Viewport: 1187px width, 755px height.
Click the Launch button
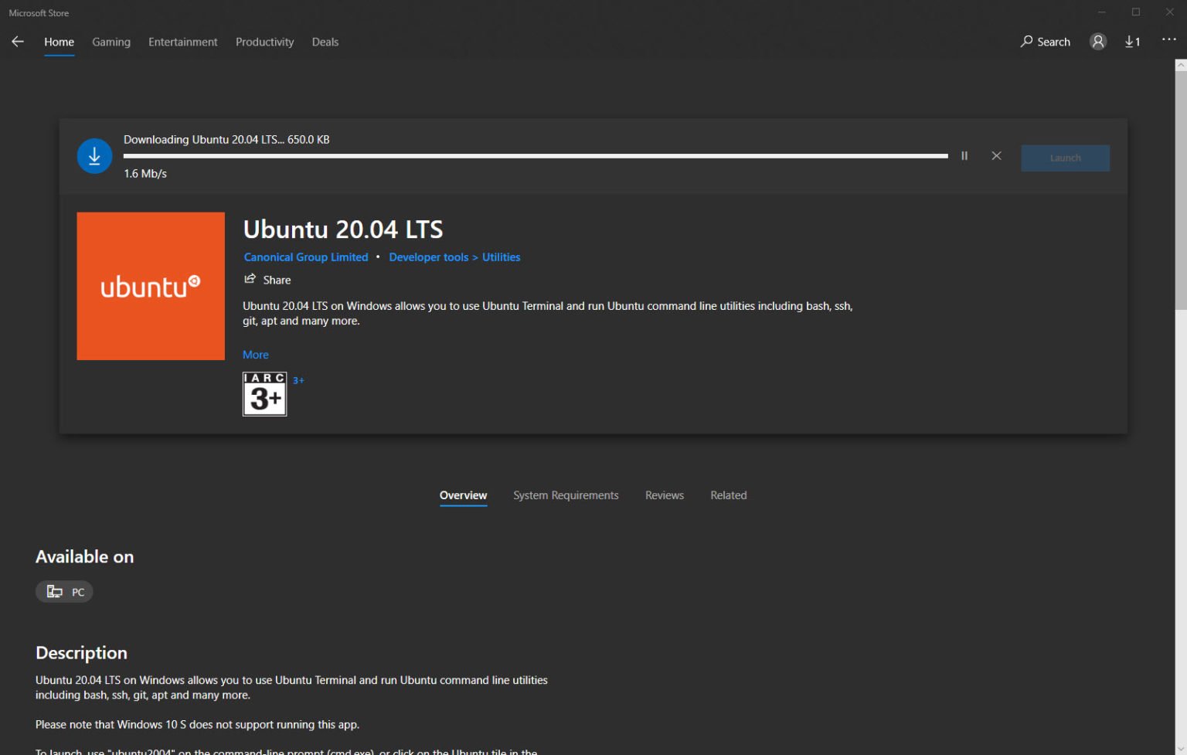(1065, 158)
